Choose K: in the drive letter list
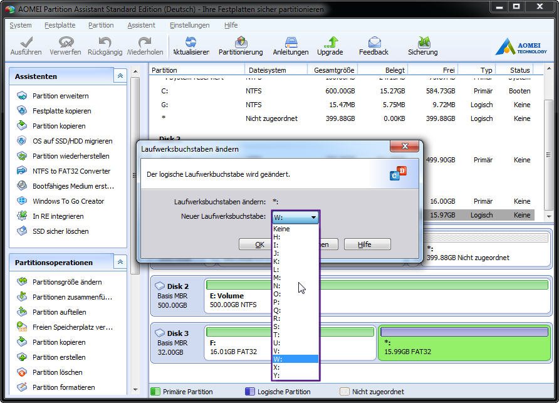559x403 pixels. pyautogui.click(x=295, y=261)
